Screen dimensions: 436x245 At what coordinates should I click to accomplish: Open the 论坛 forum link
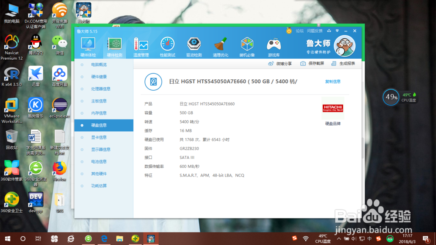click(x=300, y=31)
